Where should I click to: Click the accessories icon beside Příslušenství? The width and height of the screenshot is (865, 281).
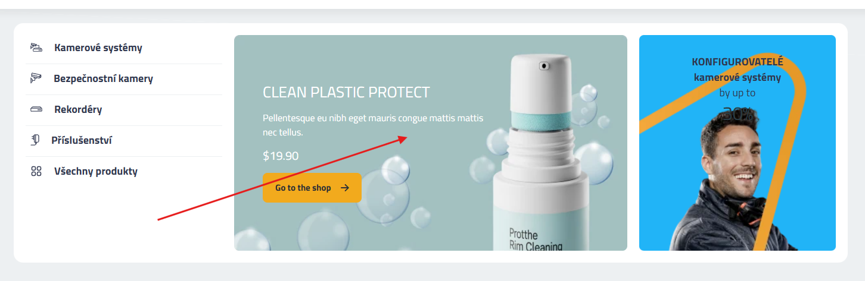pos(35,140)
